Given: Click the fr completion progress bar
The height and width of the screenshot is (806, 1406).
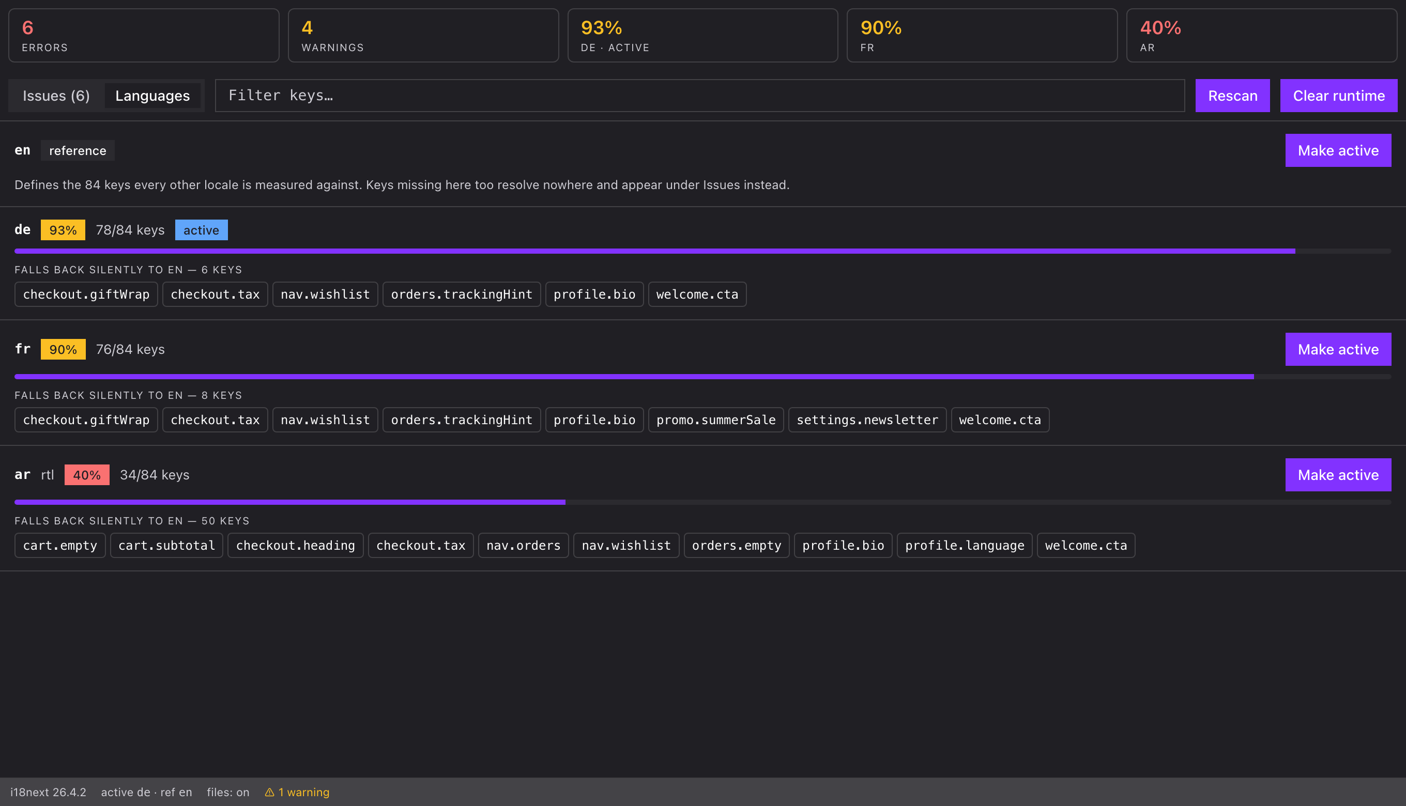Looking at the screenshot, I should pyautogui.click(x=702, y=377).
